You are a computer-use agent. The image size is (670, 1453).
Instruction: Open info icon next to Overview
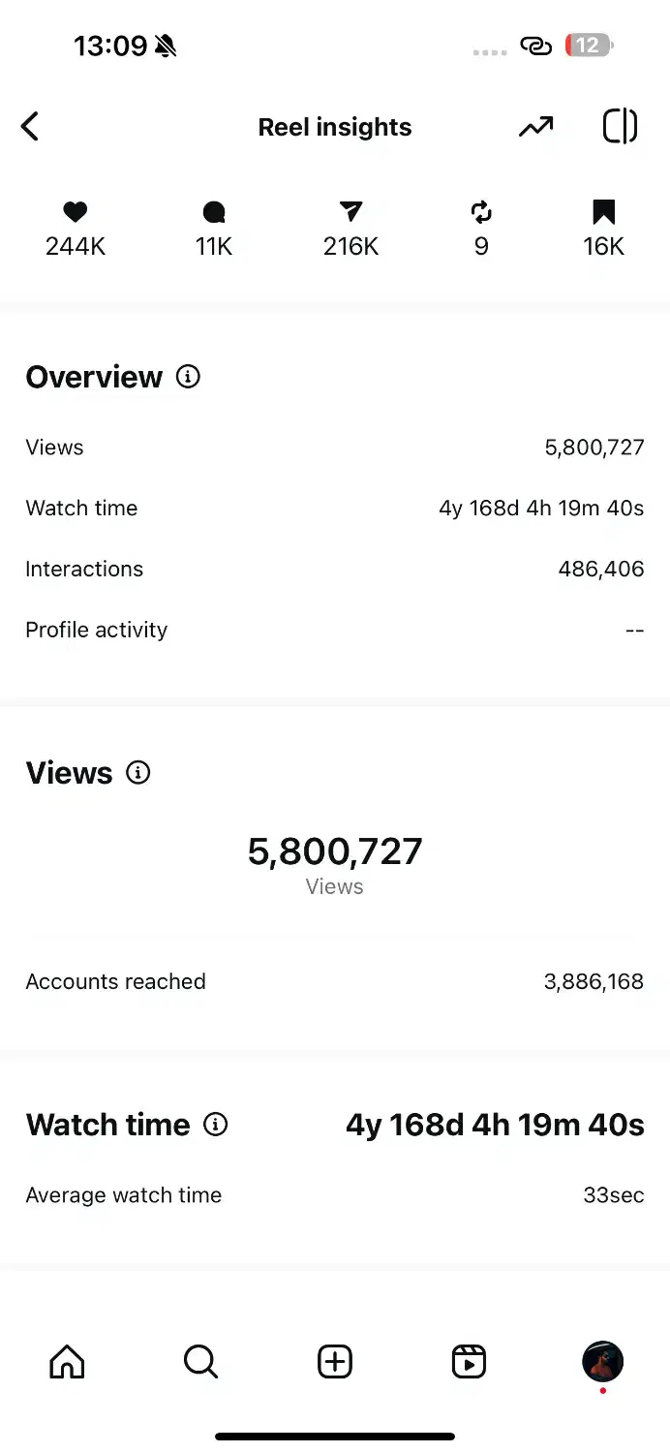click(x=188, y=377)
